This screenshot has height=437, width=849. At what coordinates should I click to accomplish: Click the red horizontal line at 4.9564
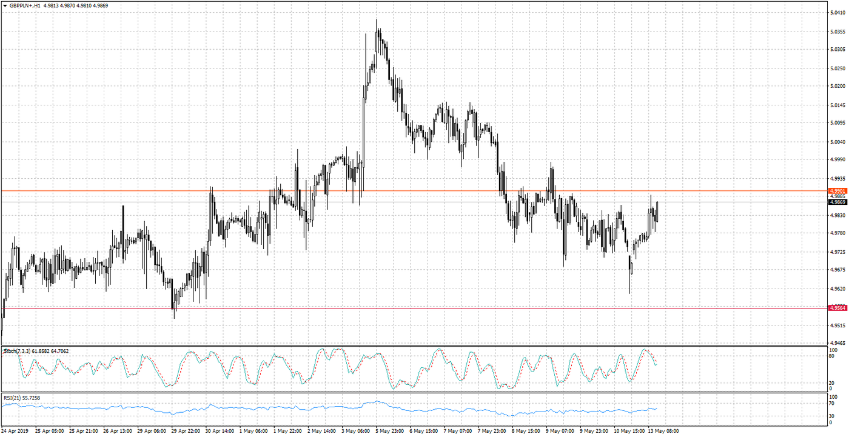coord(424,308)
